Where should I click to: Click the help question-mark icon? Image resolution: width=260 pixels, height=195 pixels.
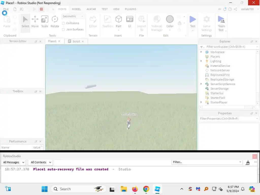230,9
